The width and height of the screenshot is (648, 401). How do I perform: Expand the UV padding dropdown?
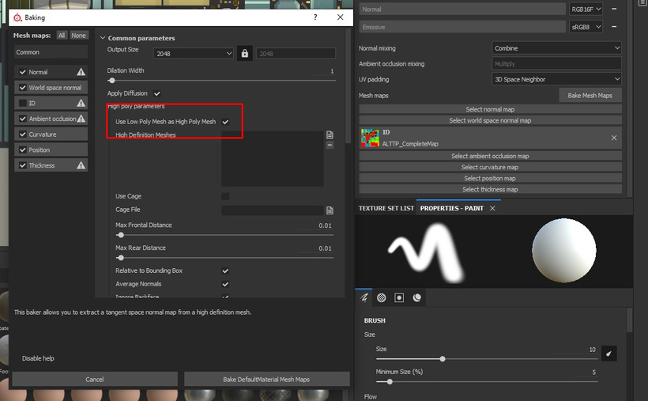pyautogui.click(x=556, y=79)
